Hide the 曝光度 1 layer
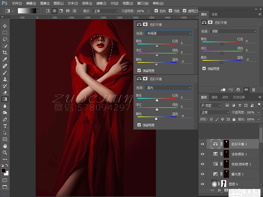The image size is (263, 197). [202, 174]
